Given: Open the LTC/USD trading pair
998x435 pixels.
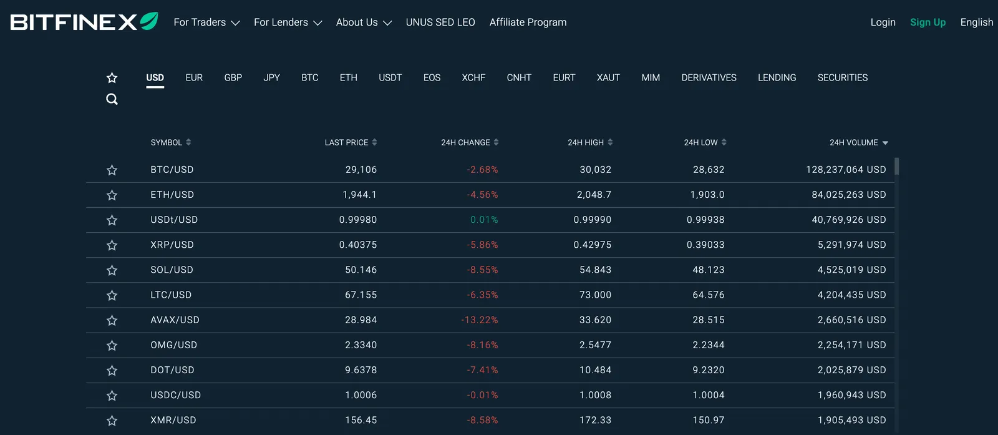Looking at the screenshot, I should [x=171, y=295].
